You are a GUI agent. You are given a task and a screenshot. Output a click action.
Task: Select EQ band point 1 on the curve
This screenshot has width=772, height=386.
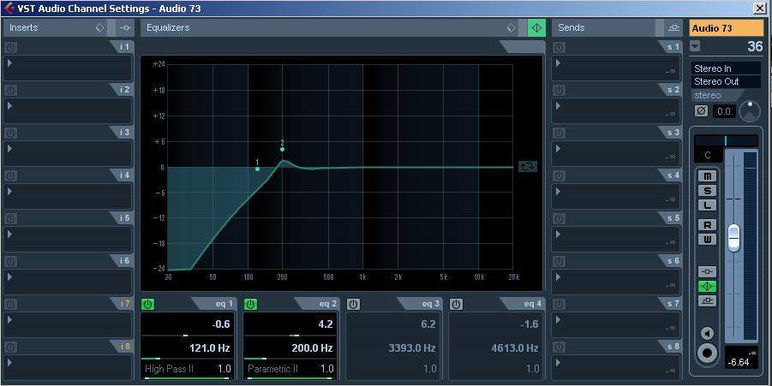[x=258, y=169]
